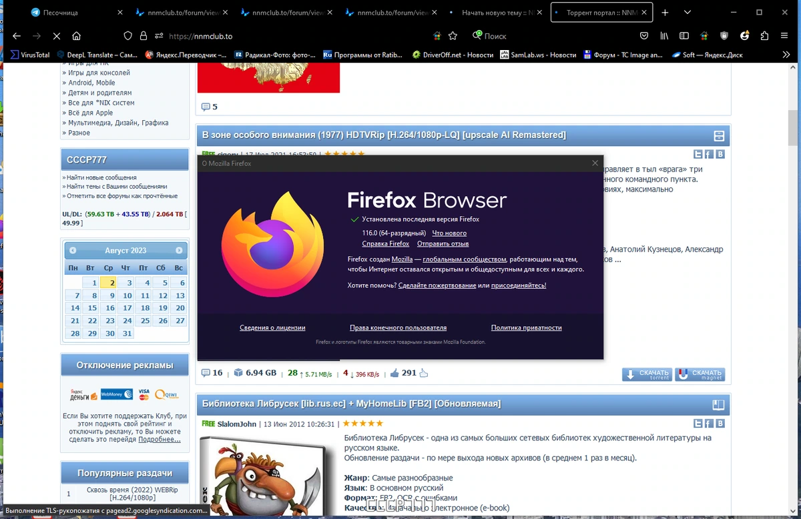
Task: Show more bookmarks toolbar items chevron
Action: point(786,55)
